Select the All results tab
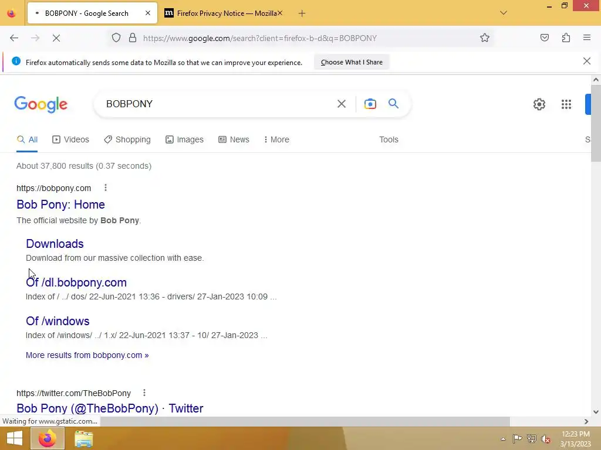This screenshot has height=450, width=601. pyautogui.click(x=27, y=139)
